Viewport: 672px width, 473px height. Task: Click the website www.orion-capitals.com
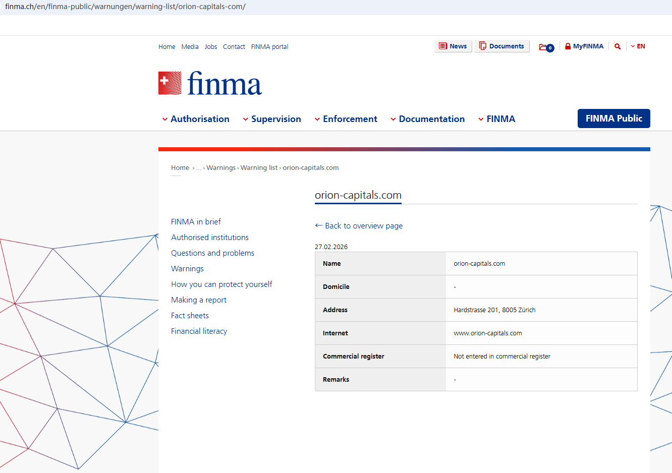(x=488, y=333)
